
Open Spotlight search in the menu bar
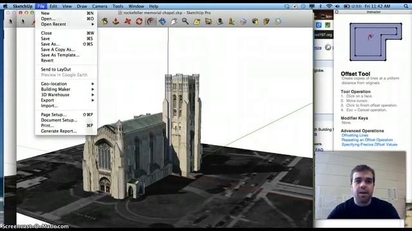coord(406,6)
